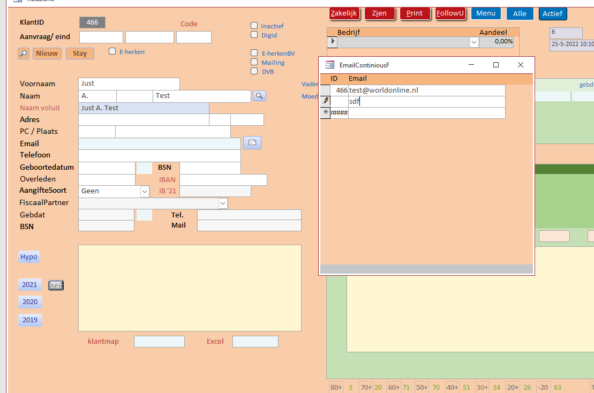594x393 pixels.
Task: Toggle the DVB checkbox
Action: coord(254,71)
